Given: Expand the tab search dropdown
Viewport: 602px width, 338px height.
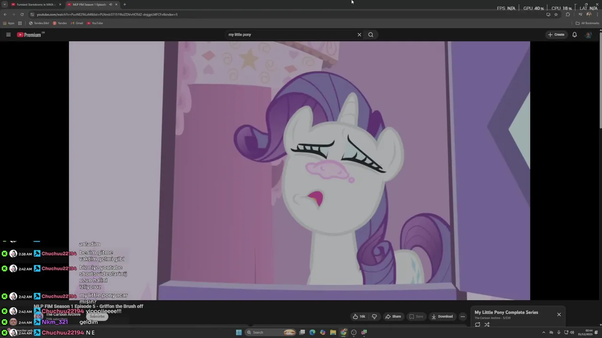Looking at the screenshot, I should click(5, 5).
